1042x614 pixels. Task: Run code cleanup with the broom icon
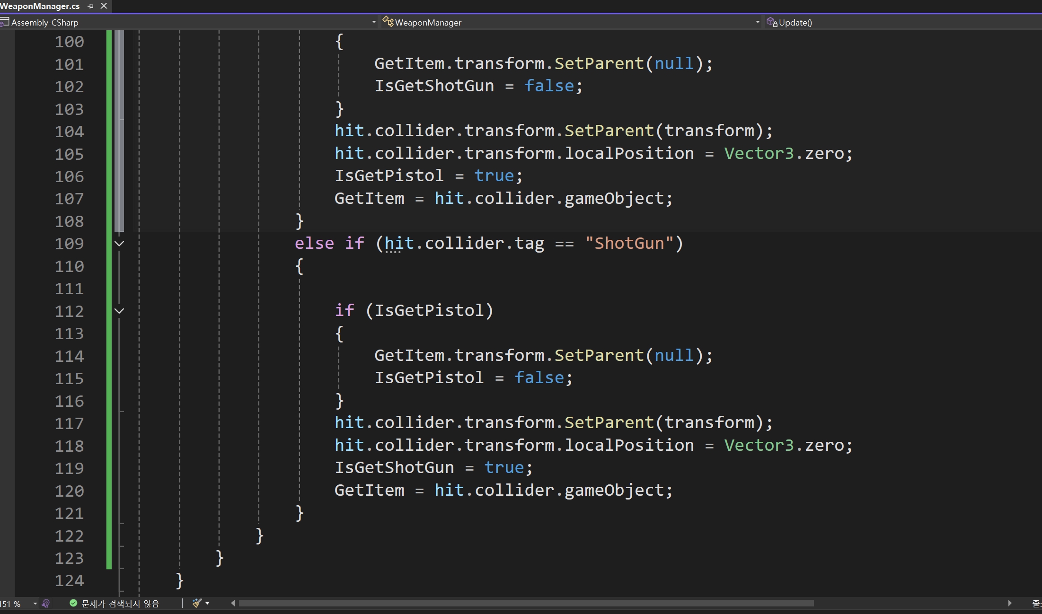[x=196, y=603]
